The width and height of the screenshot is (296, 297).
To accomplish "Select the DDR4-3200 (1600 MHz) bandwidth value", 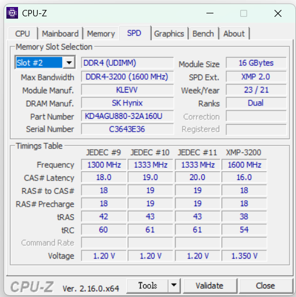I will tap(127, 77).
